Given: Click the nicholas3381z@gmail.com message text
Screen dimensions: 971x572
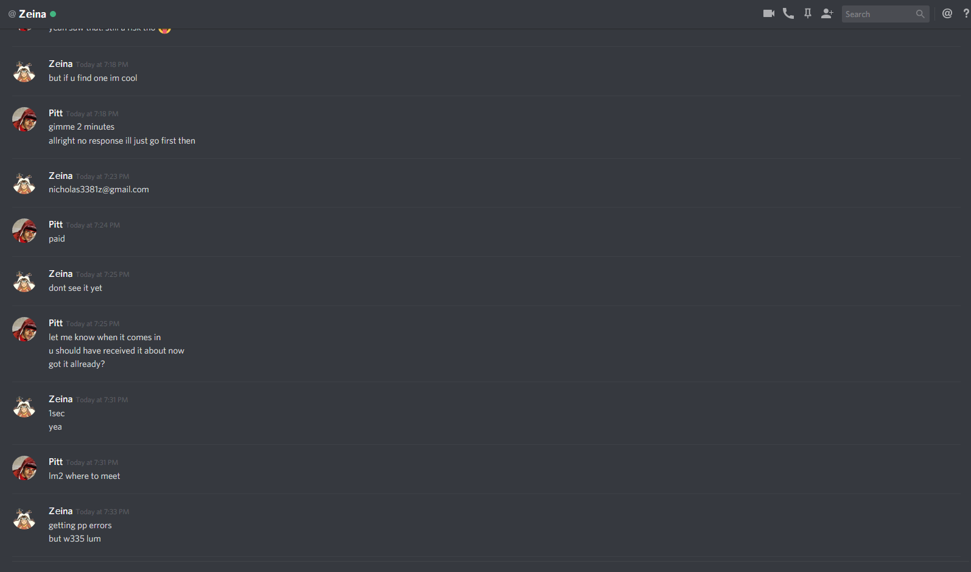Looking at the screenshot, I should click(x=99, y=189).
